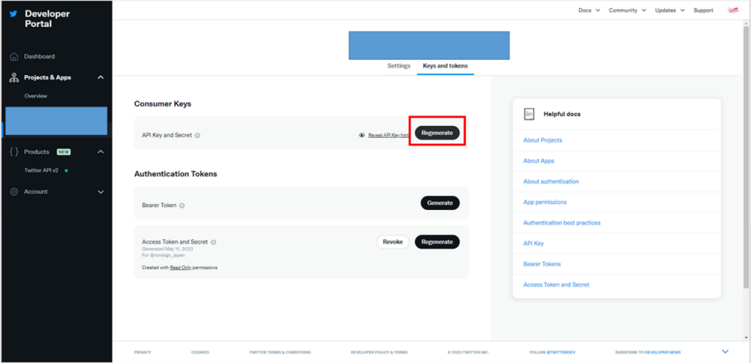
Task: Click the 'For @novisign_japan' text
Action: pos(163,255)
